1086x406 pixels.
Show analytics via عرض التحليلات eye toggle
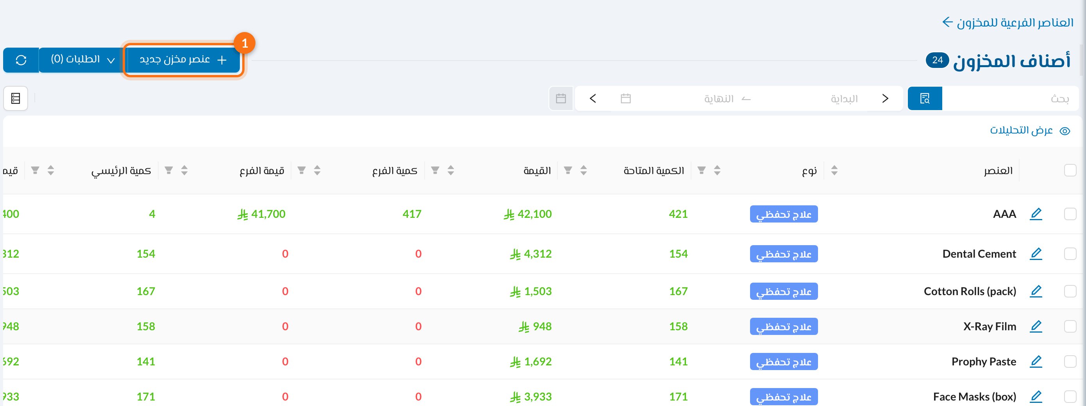point(1029,130)
